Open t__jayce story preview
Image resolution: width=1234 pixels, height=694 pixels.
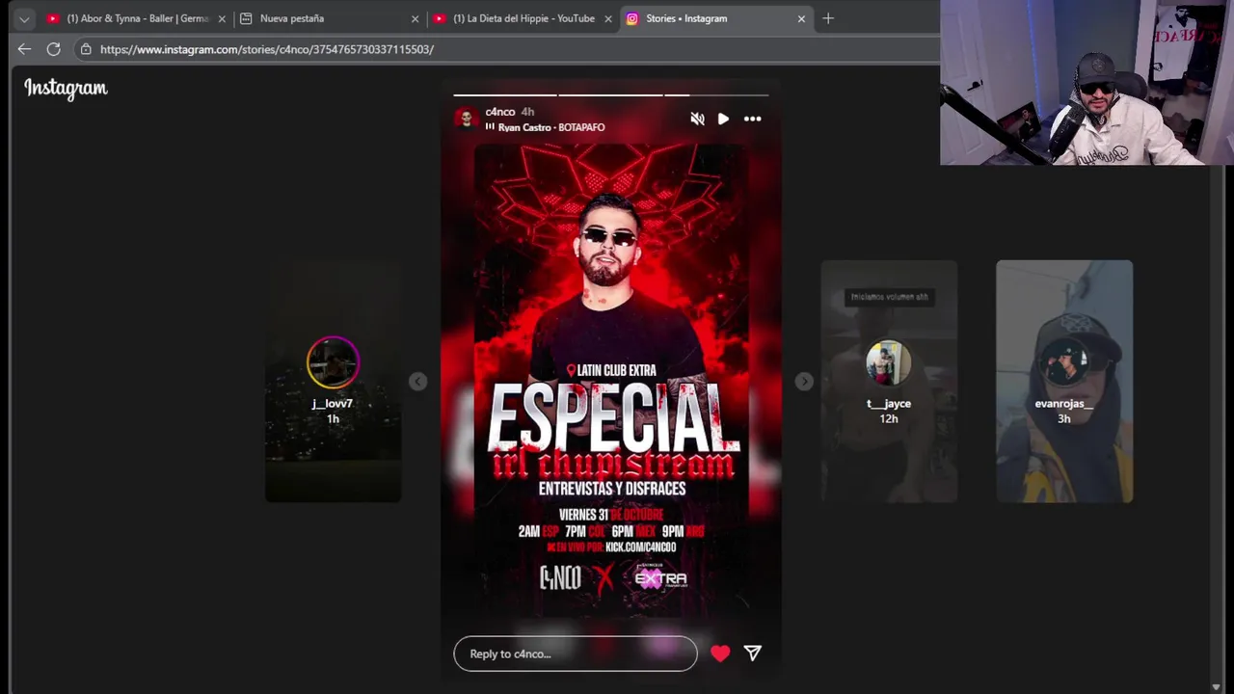tap(889, 381)
